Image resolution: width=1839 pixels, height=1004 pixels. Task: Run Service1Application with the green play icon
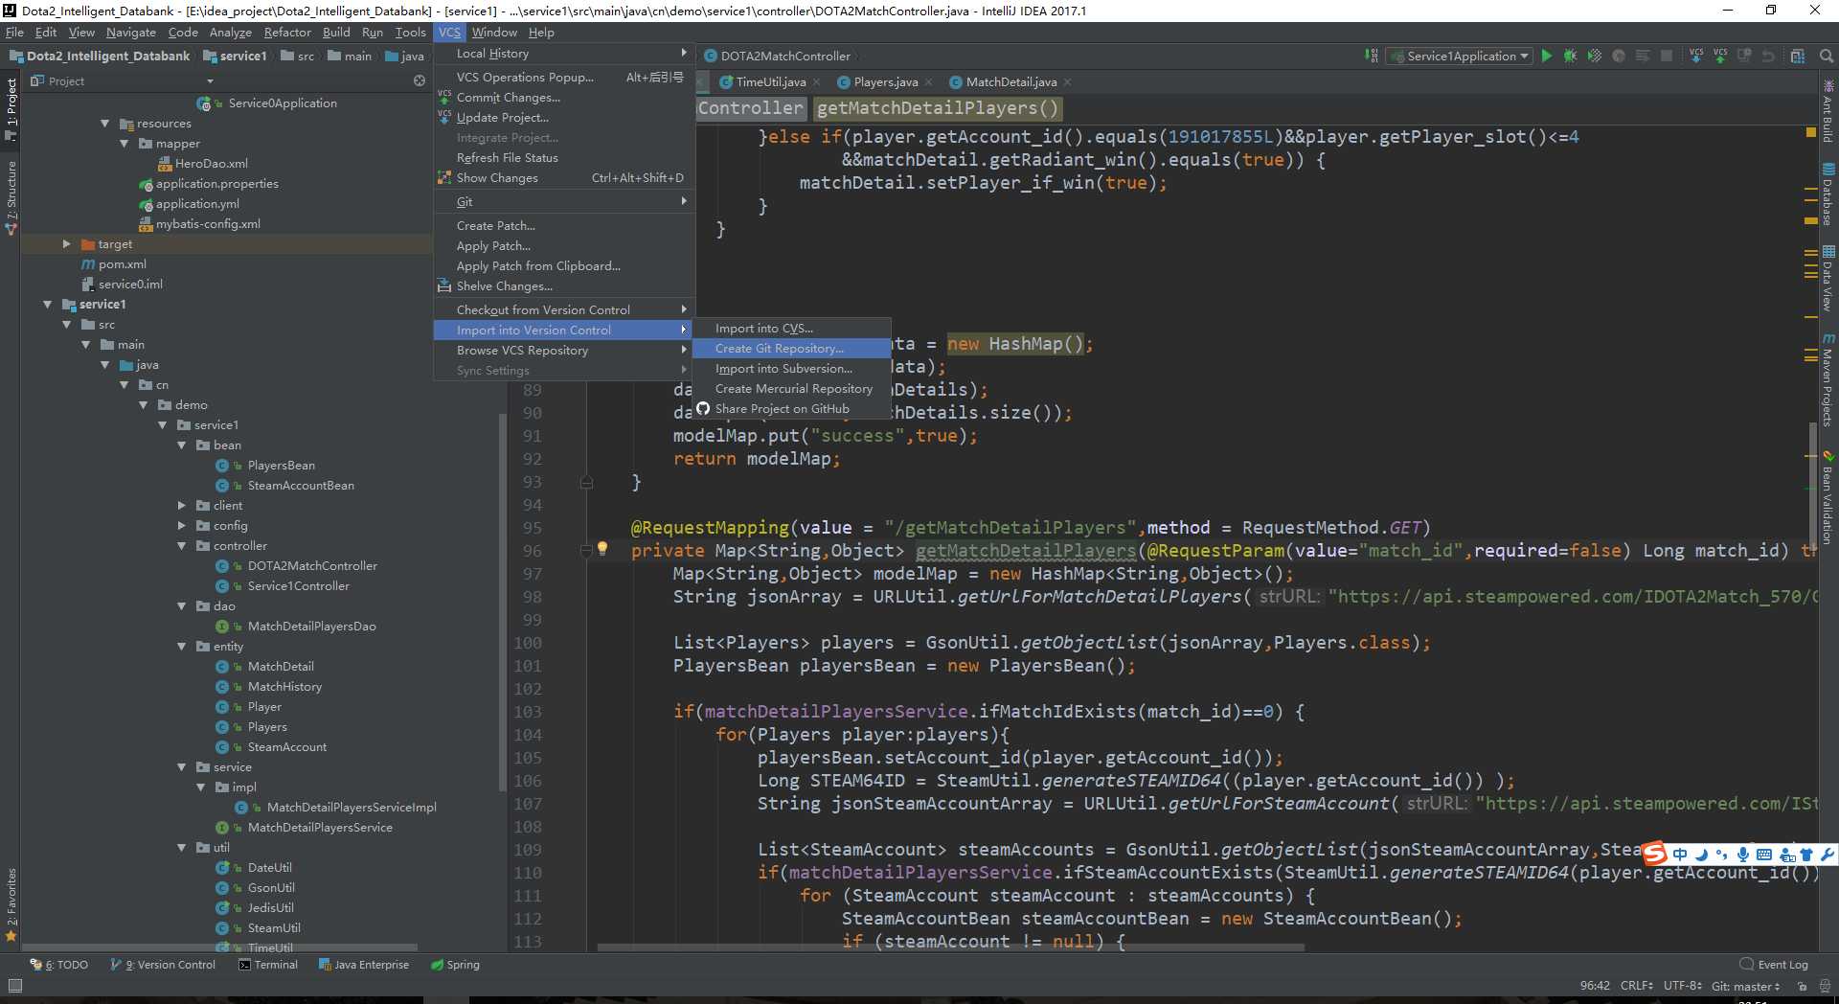[x=1546, y=57]
